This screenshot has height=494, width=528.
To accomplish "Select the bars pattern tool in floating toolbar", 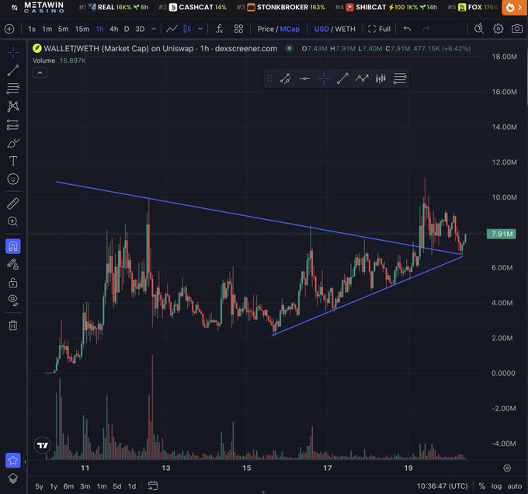I will point(380,78).
